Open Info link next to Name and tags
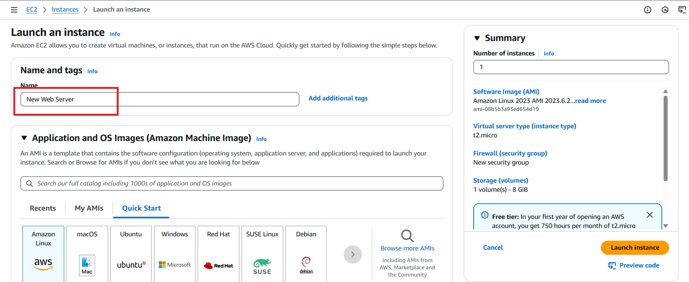Image resolution: width=689 pixels, height=282 pixels. pos(92,71)
